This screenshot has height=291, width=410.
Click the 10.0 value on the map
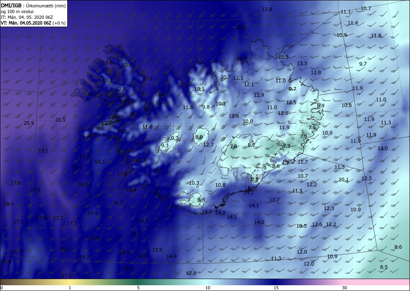248,121
